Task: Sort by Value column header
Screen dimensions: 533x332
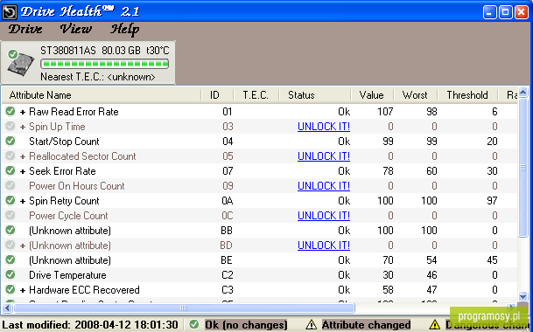Action: [x=372, y=95]
